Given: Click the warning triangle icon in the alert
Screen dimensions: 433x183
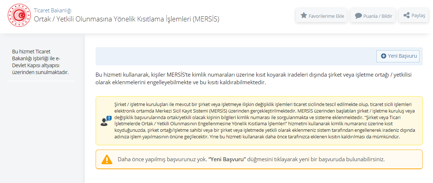Looking at the screenshot, I should click(107, 159).
